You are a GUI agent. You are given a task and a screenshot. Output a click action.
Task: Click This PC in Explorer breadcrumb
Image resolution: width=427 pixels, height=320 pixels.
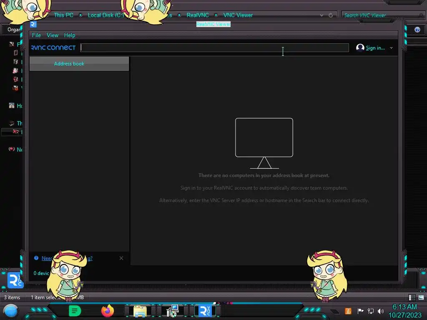pos(63,15)
